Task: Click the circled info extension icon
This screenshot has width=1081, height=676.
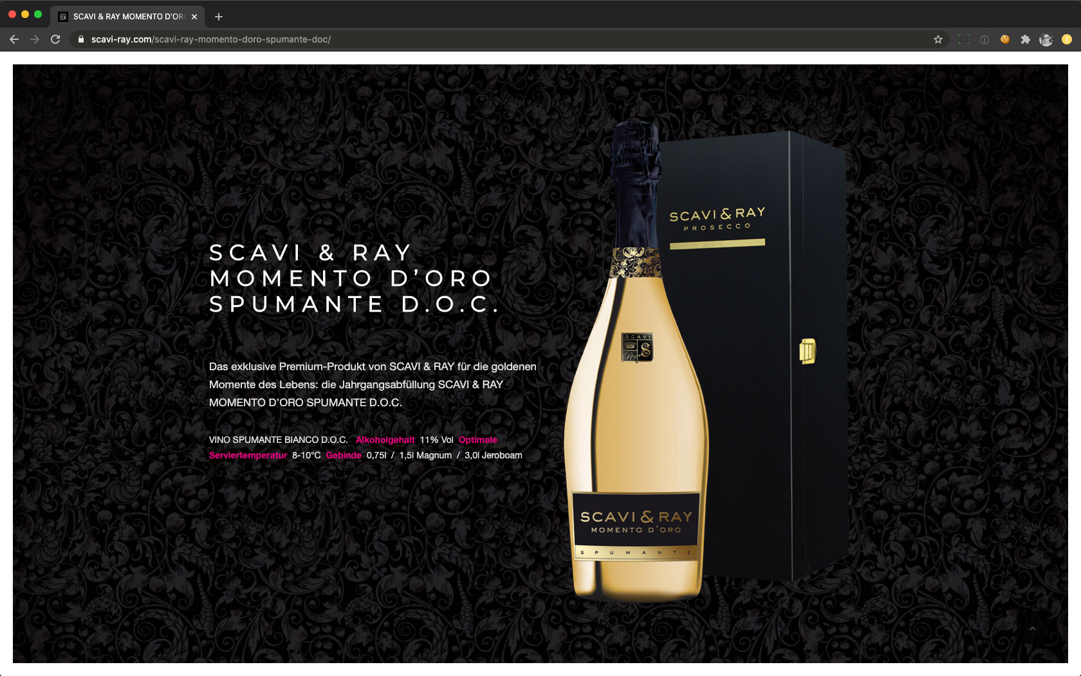Action: (984, 39)
